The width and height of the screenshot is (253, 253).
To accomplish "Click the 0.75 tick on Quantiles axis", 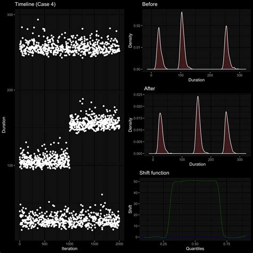I will (x=227, y=244).
